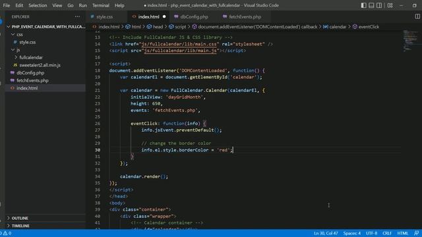The width and height of the screenshot is (422, 237).
Task: Place cursor on calendar.render() line
Action: pyautogui.click(x=144, y=176)
